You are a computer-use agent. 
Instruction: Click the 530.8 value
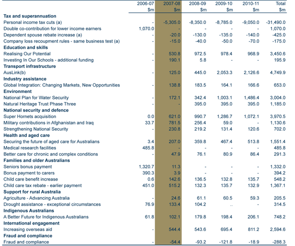tap(174, 54)
